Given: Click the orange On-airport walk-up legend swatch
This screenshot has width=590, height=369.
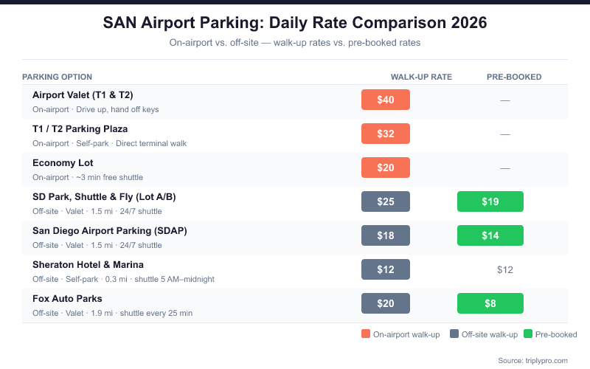Looking at the screenshot, I should [366, 334].
